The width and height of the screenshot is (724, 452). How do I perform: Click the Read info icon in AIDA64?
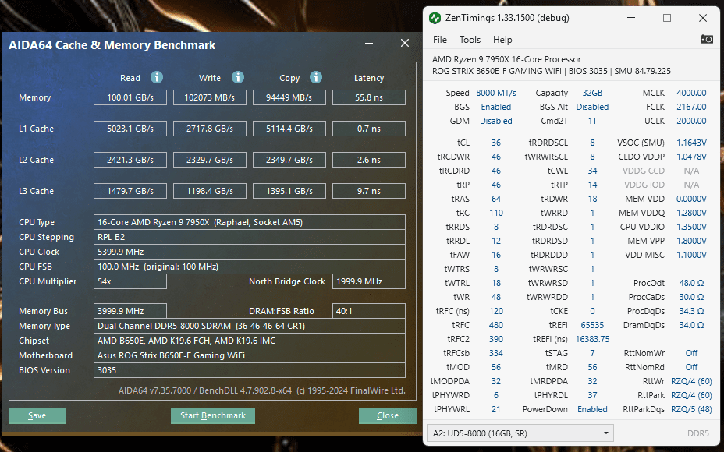(157, 77)
